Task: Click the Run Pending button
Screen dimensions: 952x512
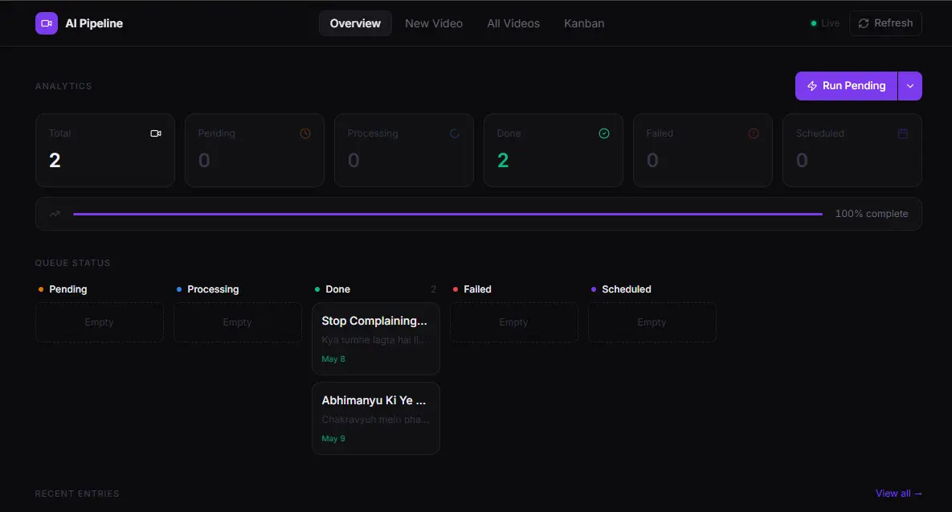Action: click(x=847, y=86)
